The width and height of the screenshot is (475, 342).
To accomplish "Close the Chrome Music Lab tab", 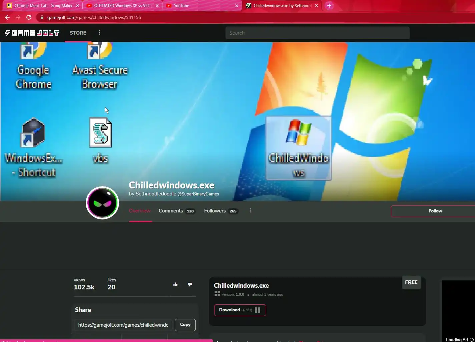I will coord(77,6).
